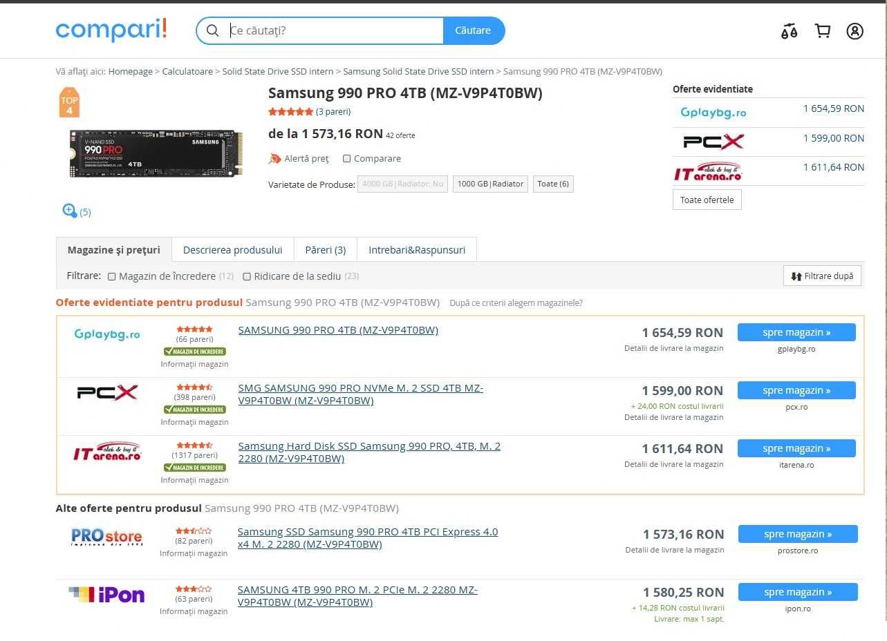Click PROstore star rating
Image resolution: width=887 pixels, height=641 pixels.
tap(194, 531)
